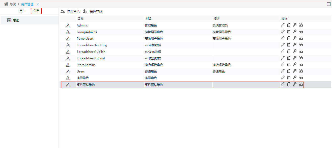Viewport: 332px width, 148px height.
Task: Edit 资料审批角色 using the pencil icon
Action: [x=283, y=84]
